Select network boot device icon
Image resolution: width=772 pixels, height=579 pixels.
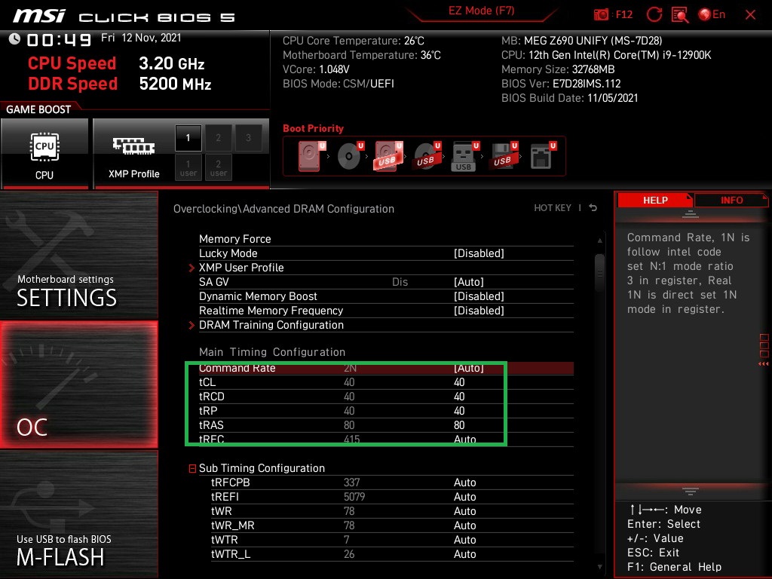coord(543,156)
